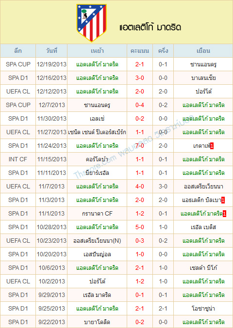The height and width of the screenshot is (328, 233).
Task: Click home team แอตเลติโก้ มาดริด on 11/24/2013
Action: (97, 146)
